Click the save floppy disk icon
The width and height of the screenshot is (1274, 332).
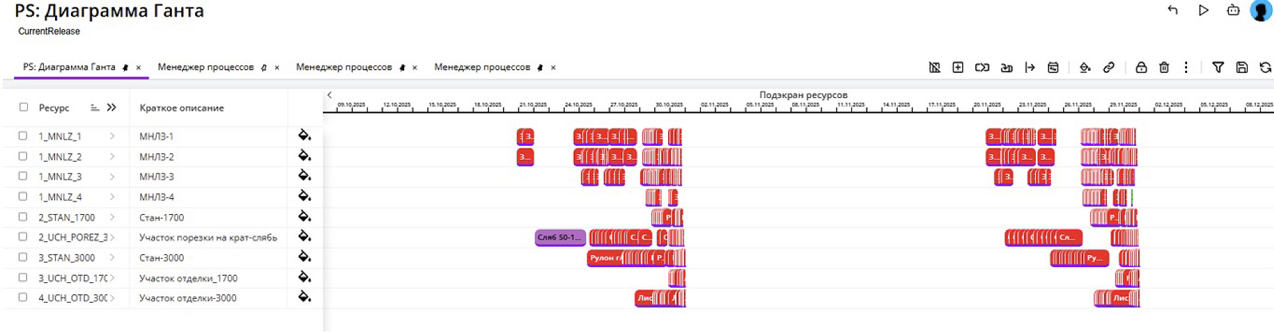pos(1241,68)
